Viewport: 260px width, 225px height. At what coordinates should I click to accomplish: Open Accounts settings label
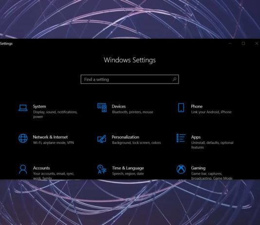pyautogui.click(x=41, y=168)
